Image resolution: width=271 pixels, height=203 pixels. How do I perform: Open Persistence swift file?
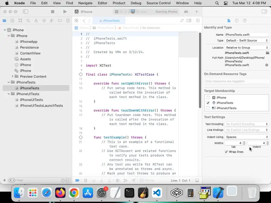29,47
